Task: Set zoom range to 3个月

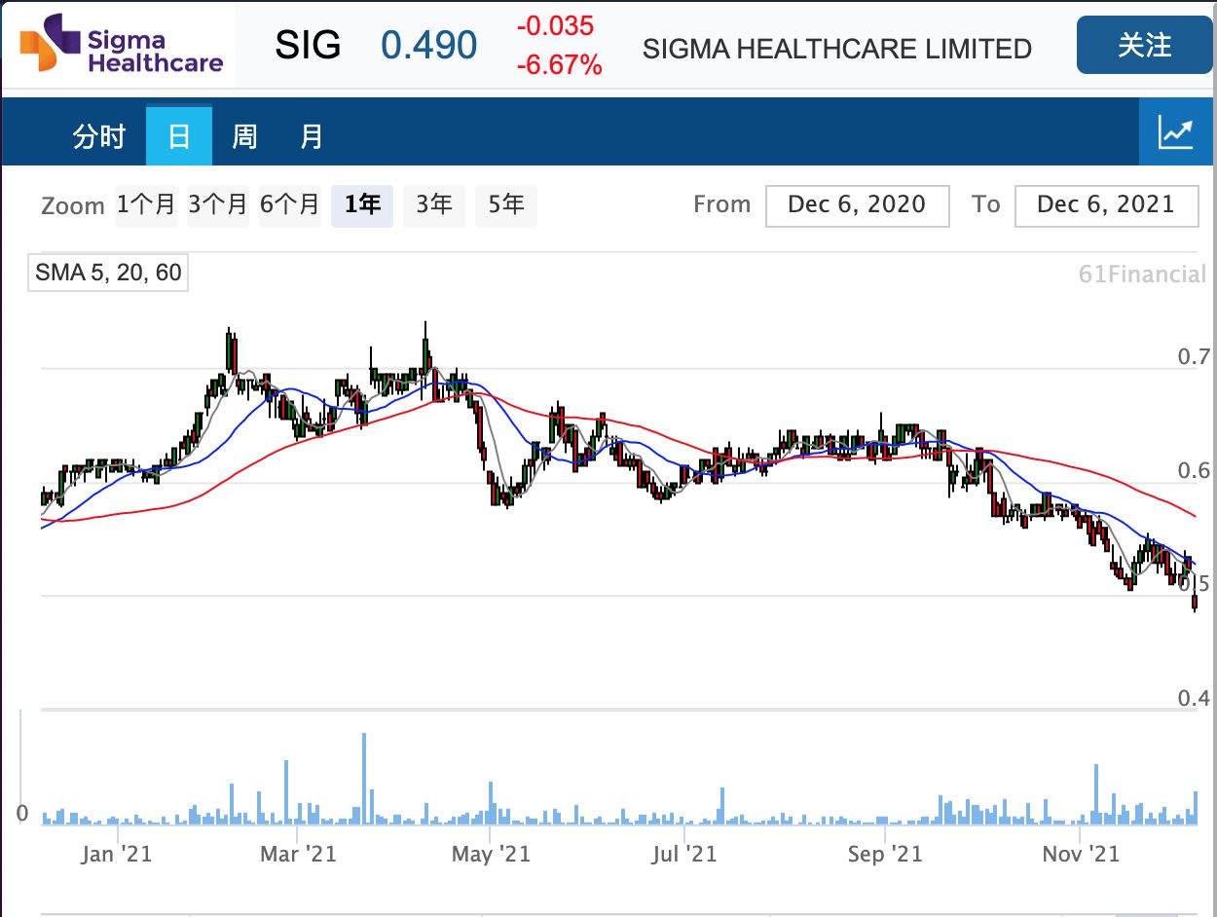Action: point(218,205)
